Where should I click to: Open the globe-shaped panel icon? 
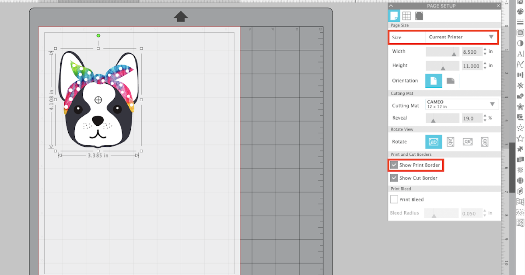pos(520,180)
